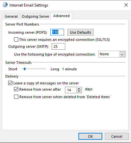Click the Use Defaults button
The image size is (131, 143).
click(x=80, y=32)
